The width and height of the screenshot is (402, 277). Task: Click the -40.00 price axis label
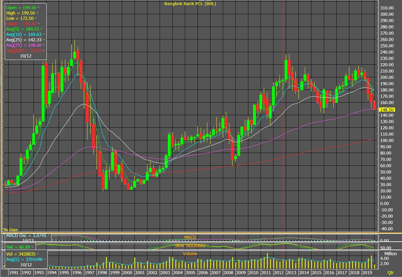point(387,229)
